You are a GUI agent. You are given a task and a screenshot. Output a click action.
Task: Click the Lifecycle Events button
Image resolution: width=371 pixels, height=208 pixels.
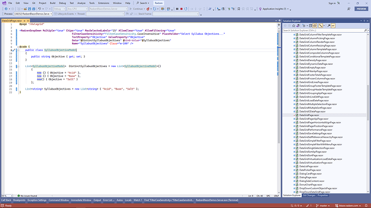click(x=65, y=14)
